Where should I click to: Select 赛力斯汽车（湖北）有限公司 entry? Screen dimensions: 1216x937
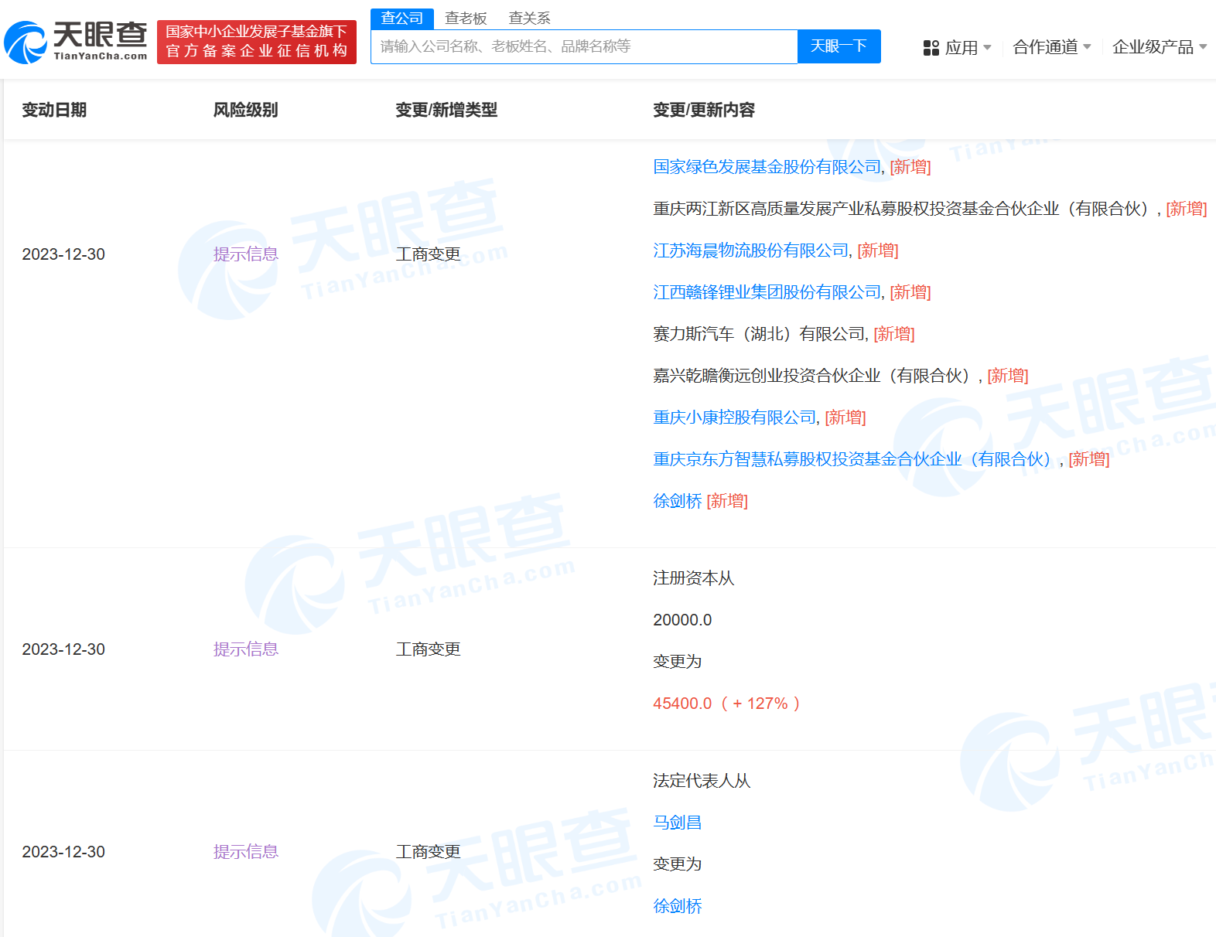[x=758, y=334]
